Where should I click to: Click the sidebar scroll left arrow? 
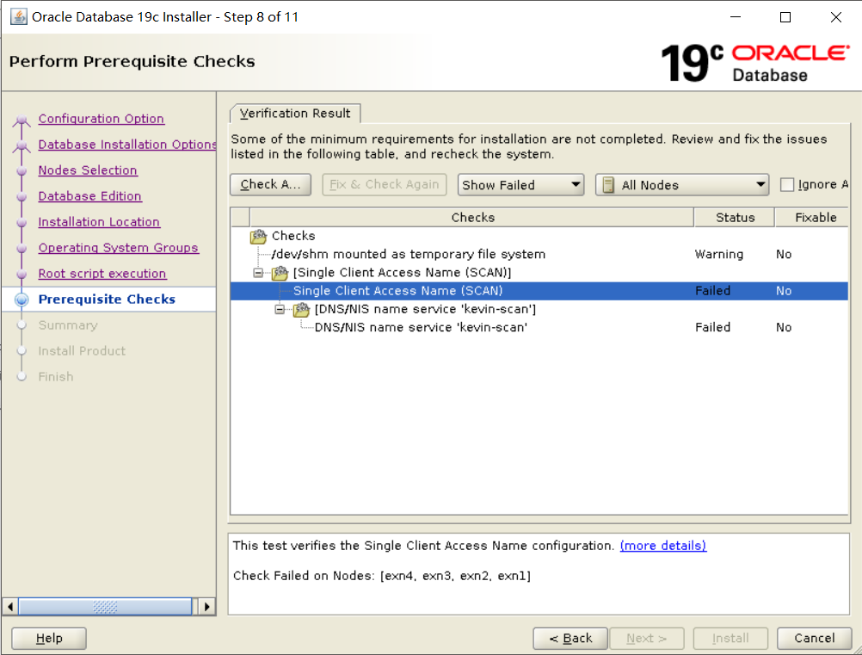coord(10,607)
